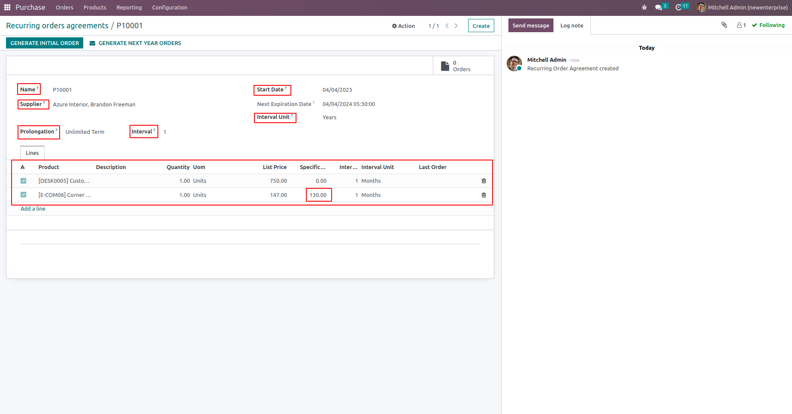Click the [DESK0005] product cell
The width and height of the screenshot is (792, 414).
[x=64, y=181]
